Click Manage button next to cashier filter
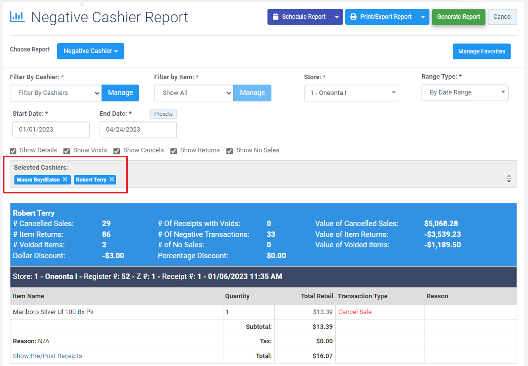 (x=120, y=93)
